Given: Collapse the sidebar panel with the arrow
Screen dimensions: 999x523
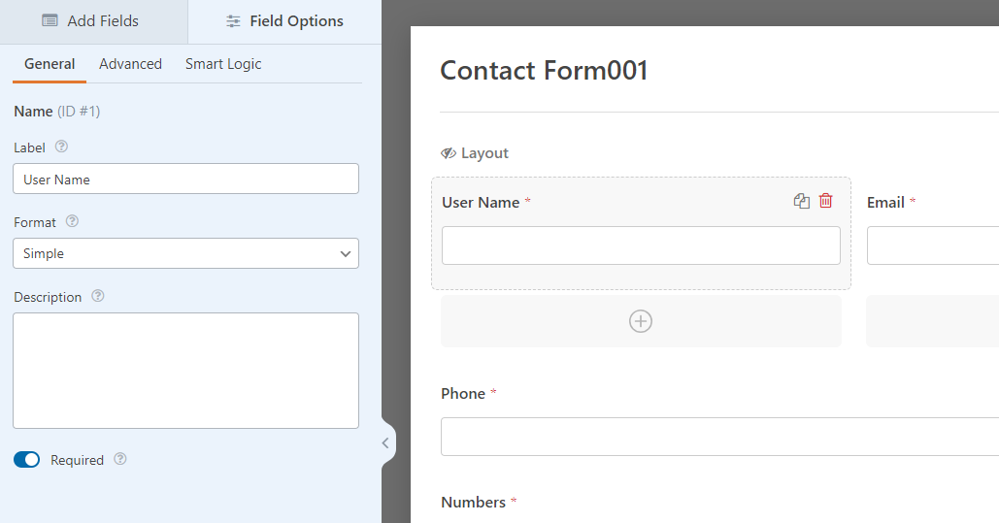Looking at the screenshot, I should [385, 443].
